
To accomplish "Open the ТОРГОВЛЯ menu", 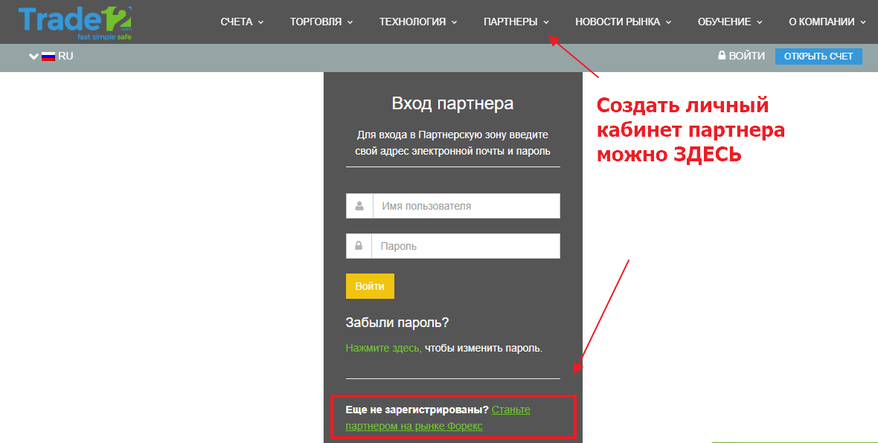I will pyautogui.click(x=315, y=22).
